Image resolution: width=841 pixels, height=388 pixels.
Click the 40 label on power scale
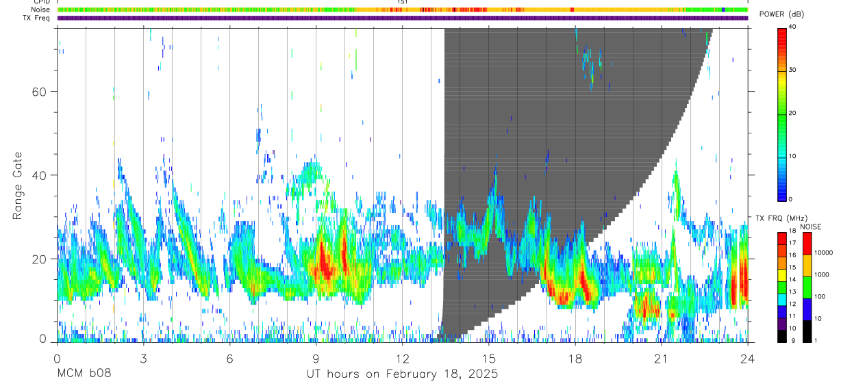point(791,27)
